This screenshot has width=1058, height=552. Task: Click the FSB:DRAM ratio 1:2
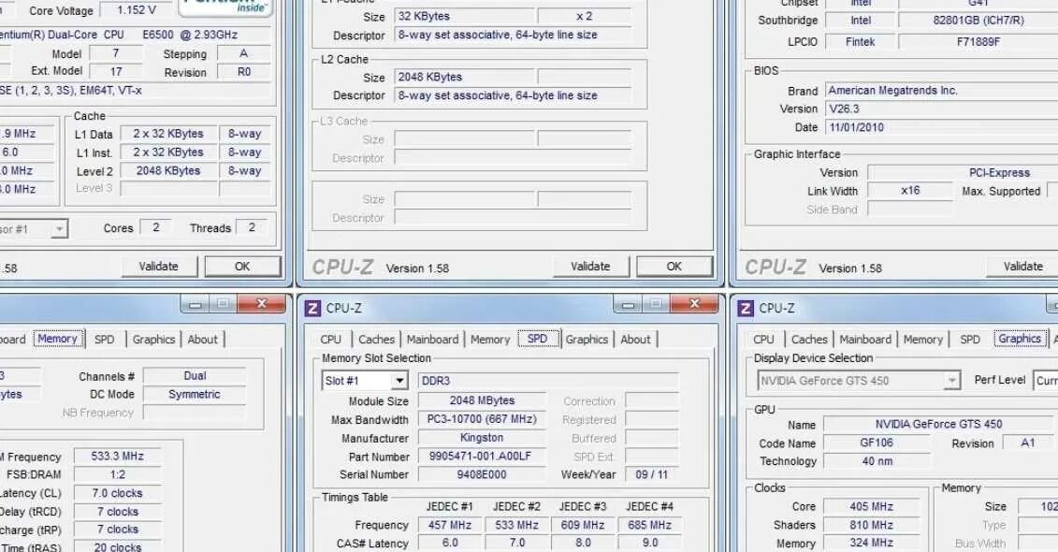pos(118,474)
